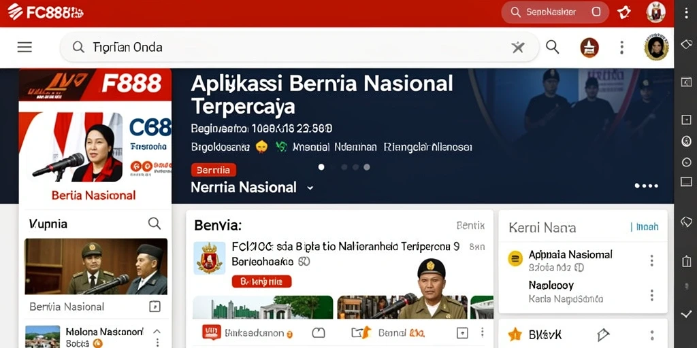Click the 'Bentik' link in the Benvia card
Image resolution: width=697 pixels, height=348 pixels.
pos(470,226)
